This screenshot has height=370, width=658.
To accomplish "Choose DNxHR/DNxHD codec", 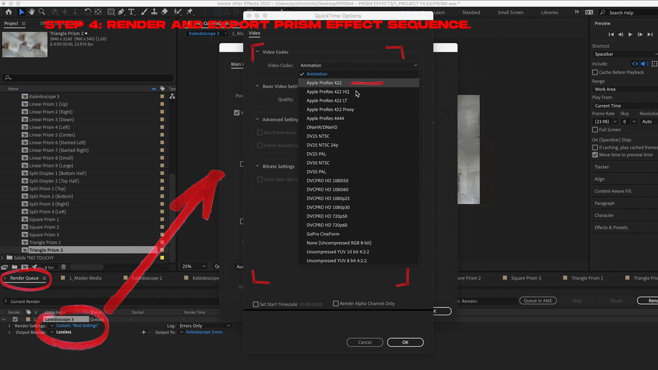I will pyautogui.click(x=358, y=127).
